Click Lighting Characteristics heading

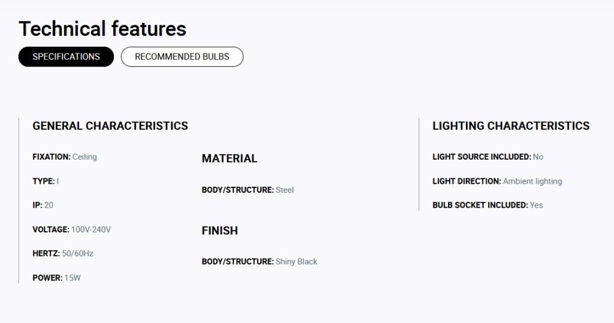click(x=511, y=126)
